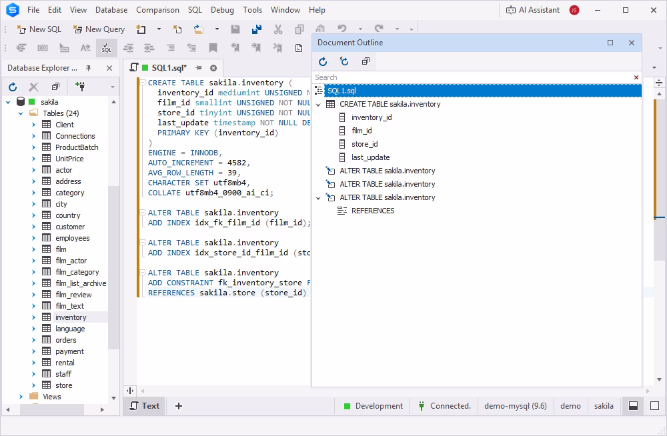Refresh the Database Explorer tree
667x436 pixels.
point(13,87)
